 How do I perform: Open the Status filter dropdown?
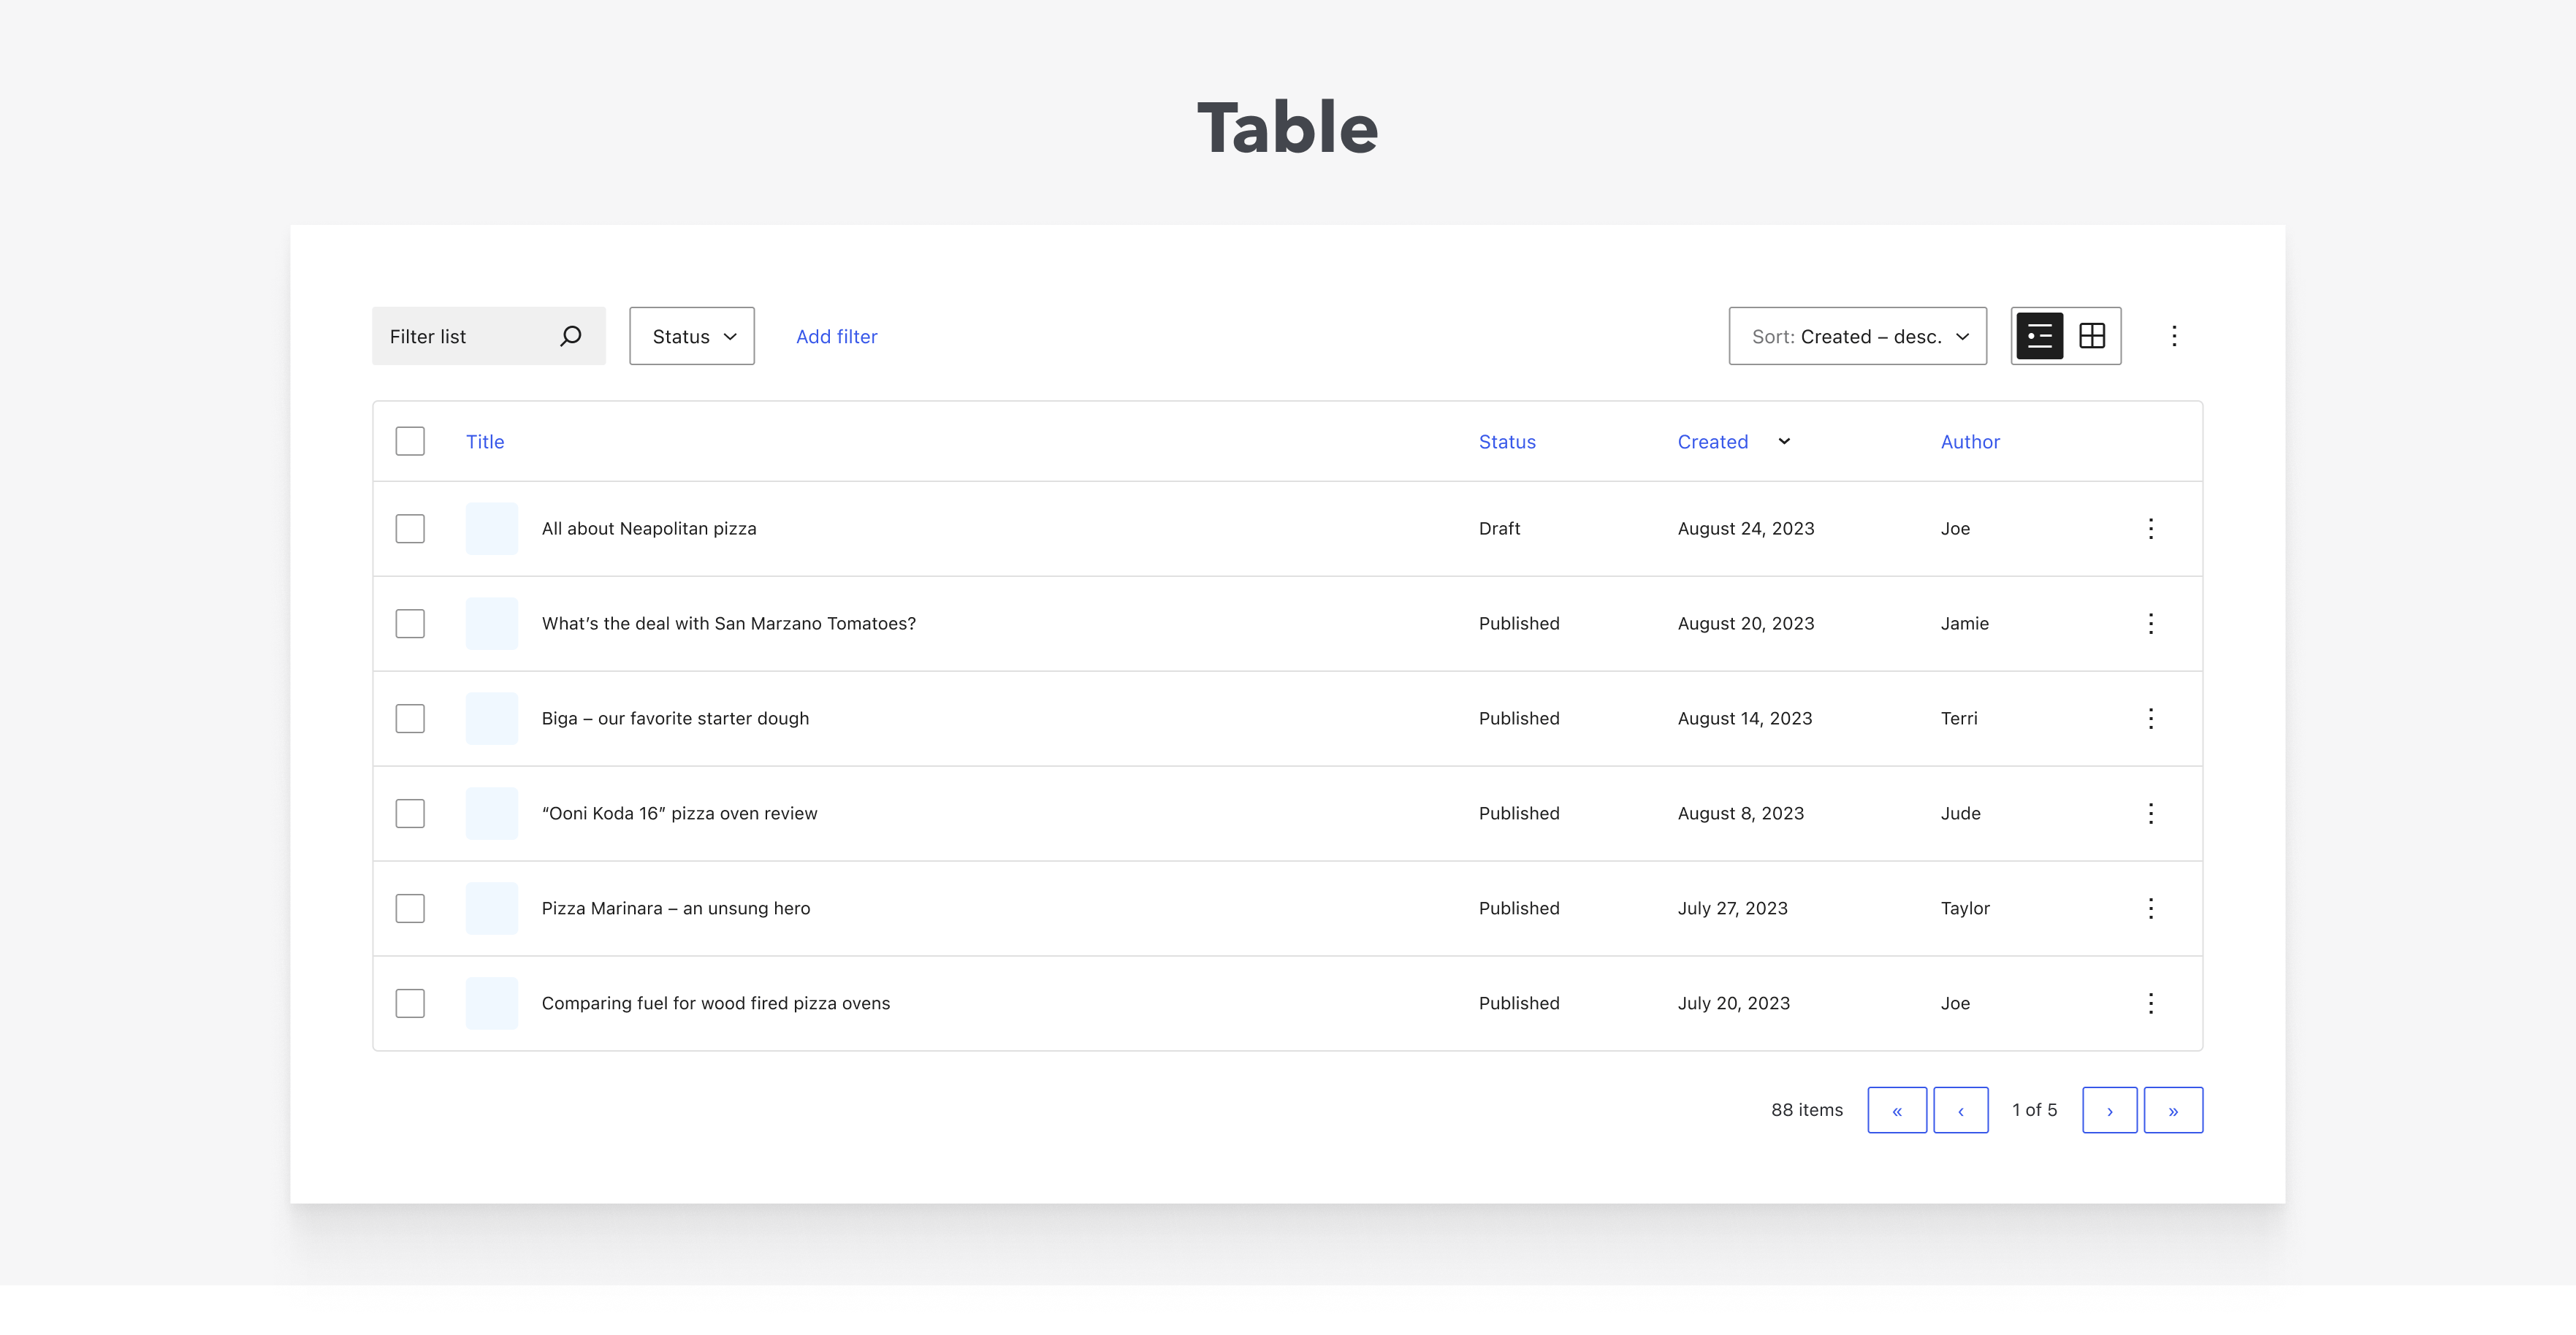coord(692,336)
